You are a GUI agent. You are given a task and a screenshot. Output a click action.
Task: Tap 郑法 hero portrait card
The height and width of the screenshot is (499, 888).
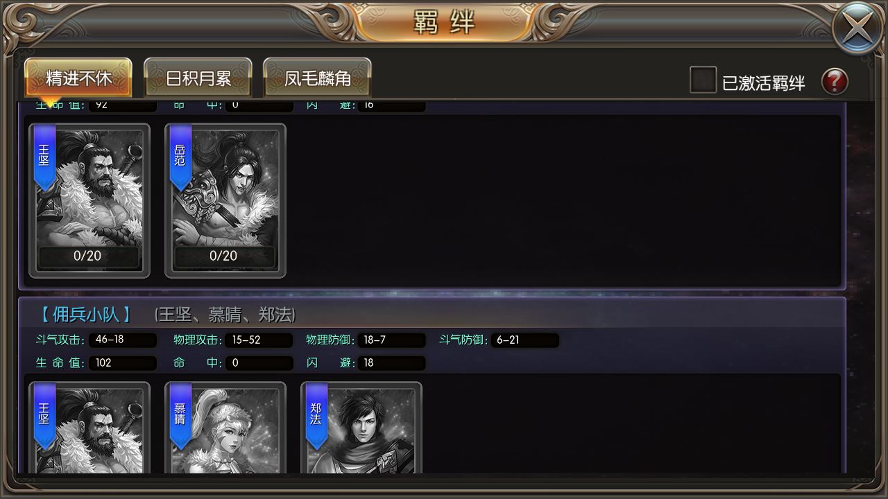[x=361, y=428]
